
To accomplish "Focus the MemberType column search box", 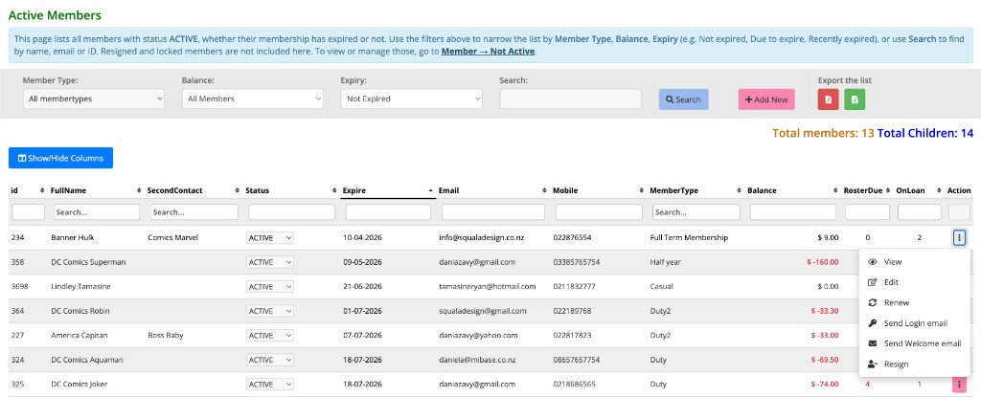I will (696, 212).
